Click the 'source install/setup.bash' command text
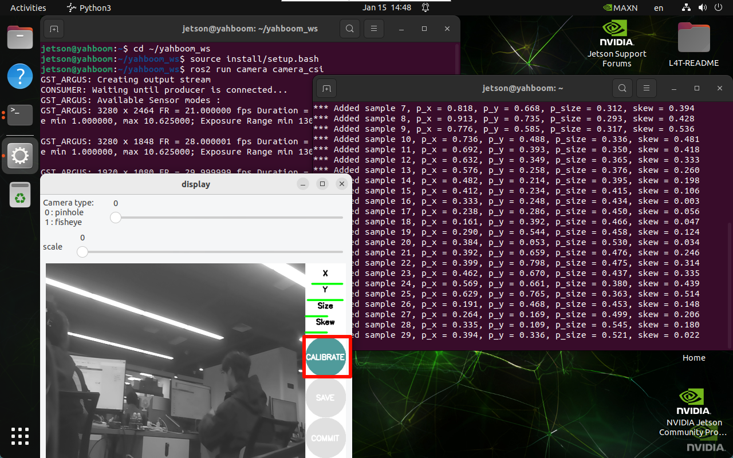The height and width of the screenshot is (458, 733). [254, 59]
